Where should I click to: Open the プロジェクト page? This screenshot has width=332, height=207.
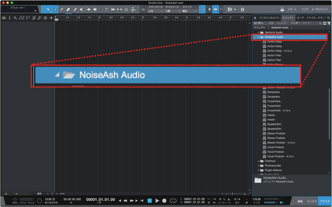(321, 9)
